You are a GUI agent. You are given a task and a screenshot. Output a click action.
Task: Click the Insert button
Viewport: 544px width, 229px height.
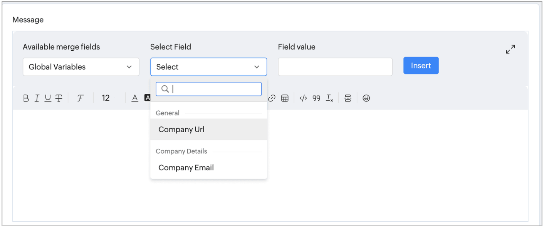pos(421,66)
